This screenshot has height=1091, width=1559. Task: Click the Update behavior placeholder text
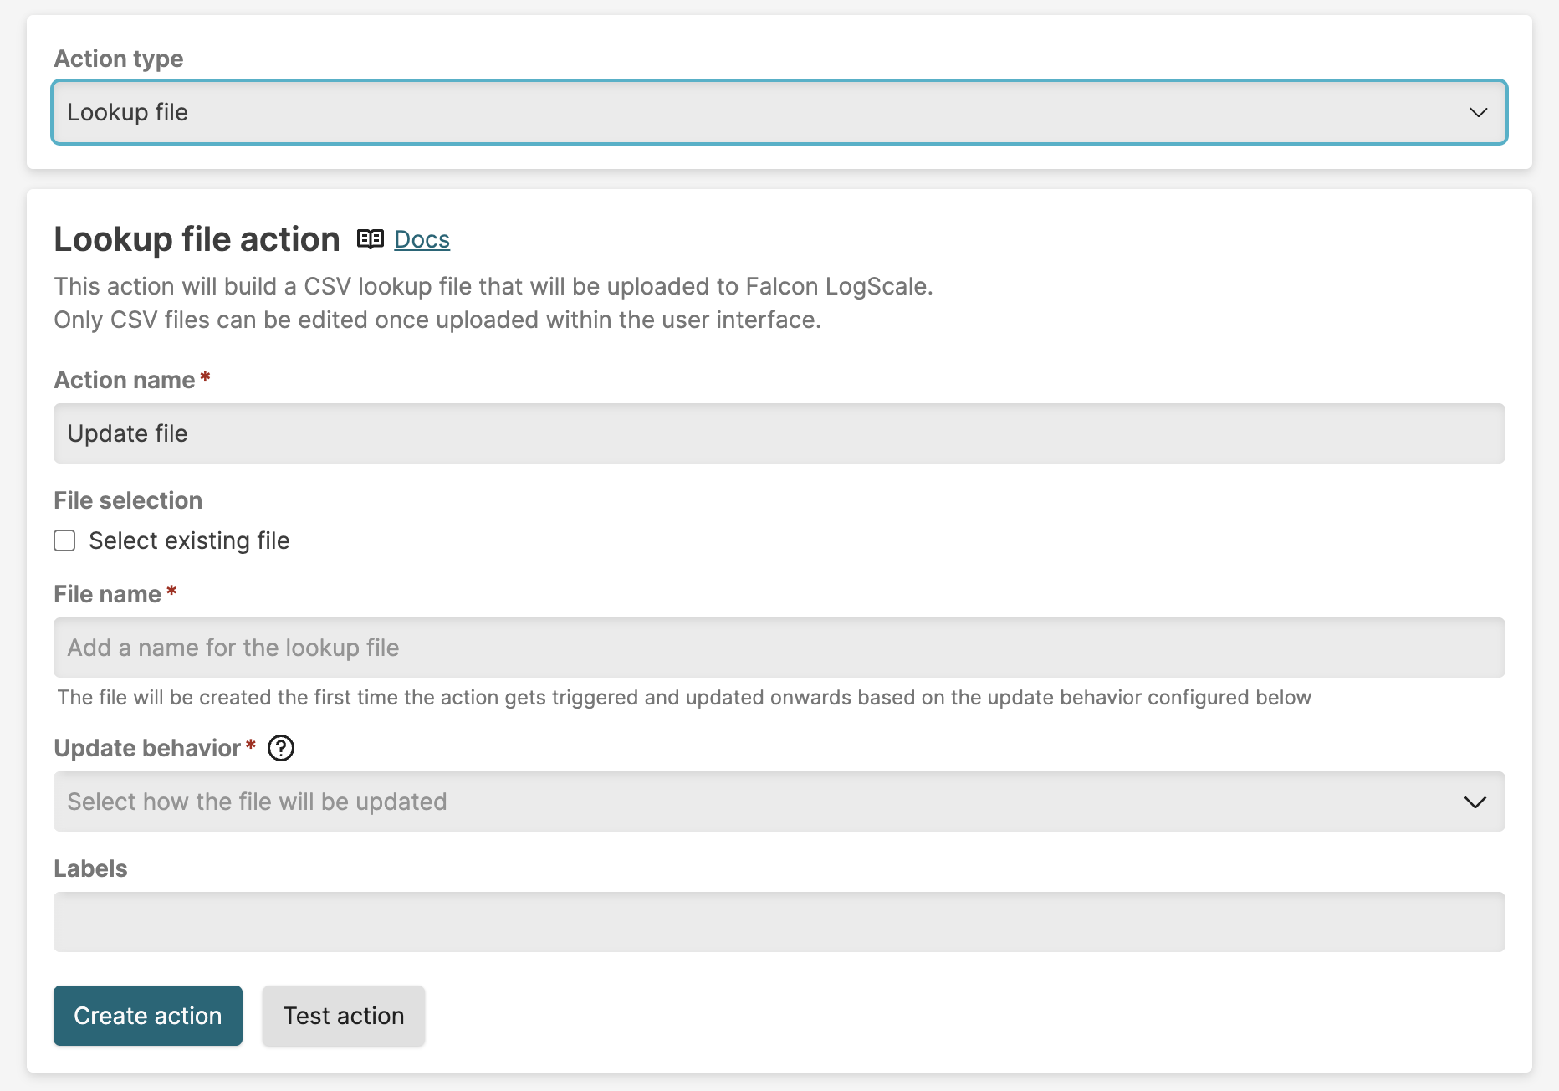pos(257,802)
